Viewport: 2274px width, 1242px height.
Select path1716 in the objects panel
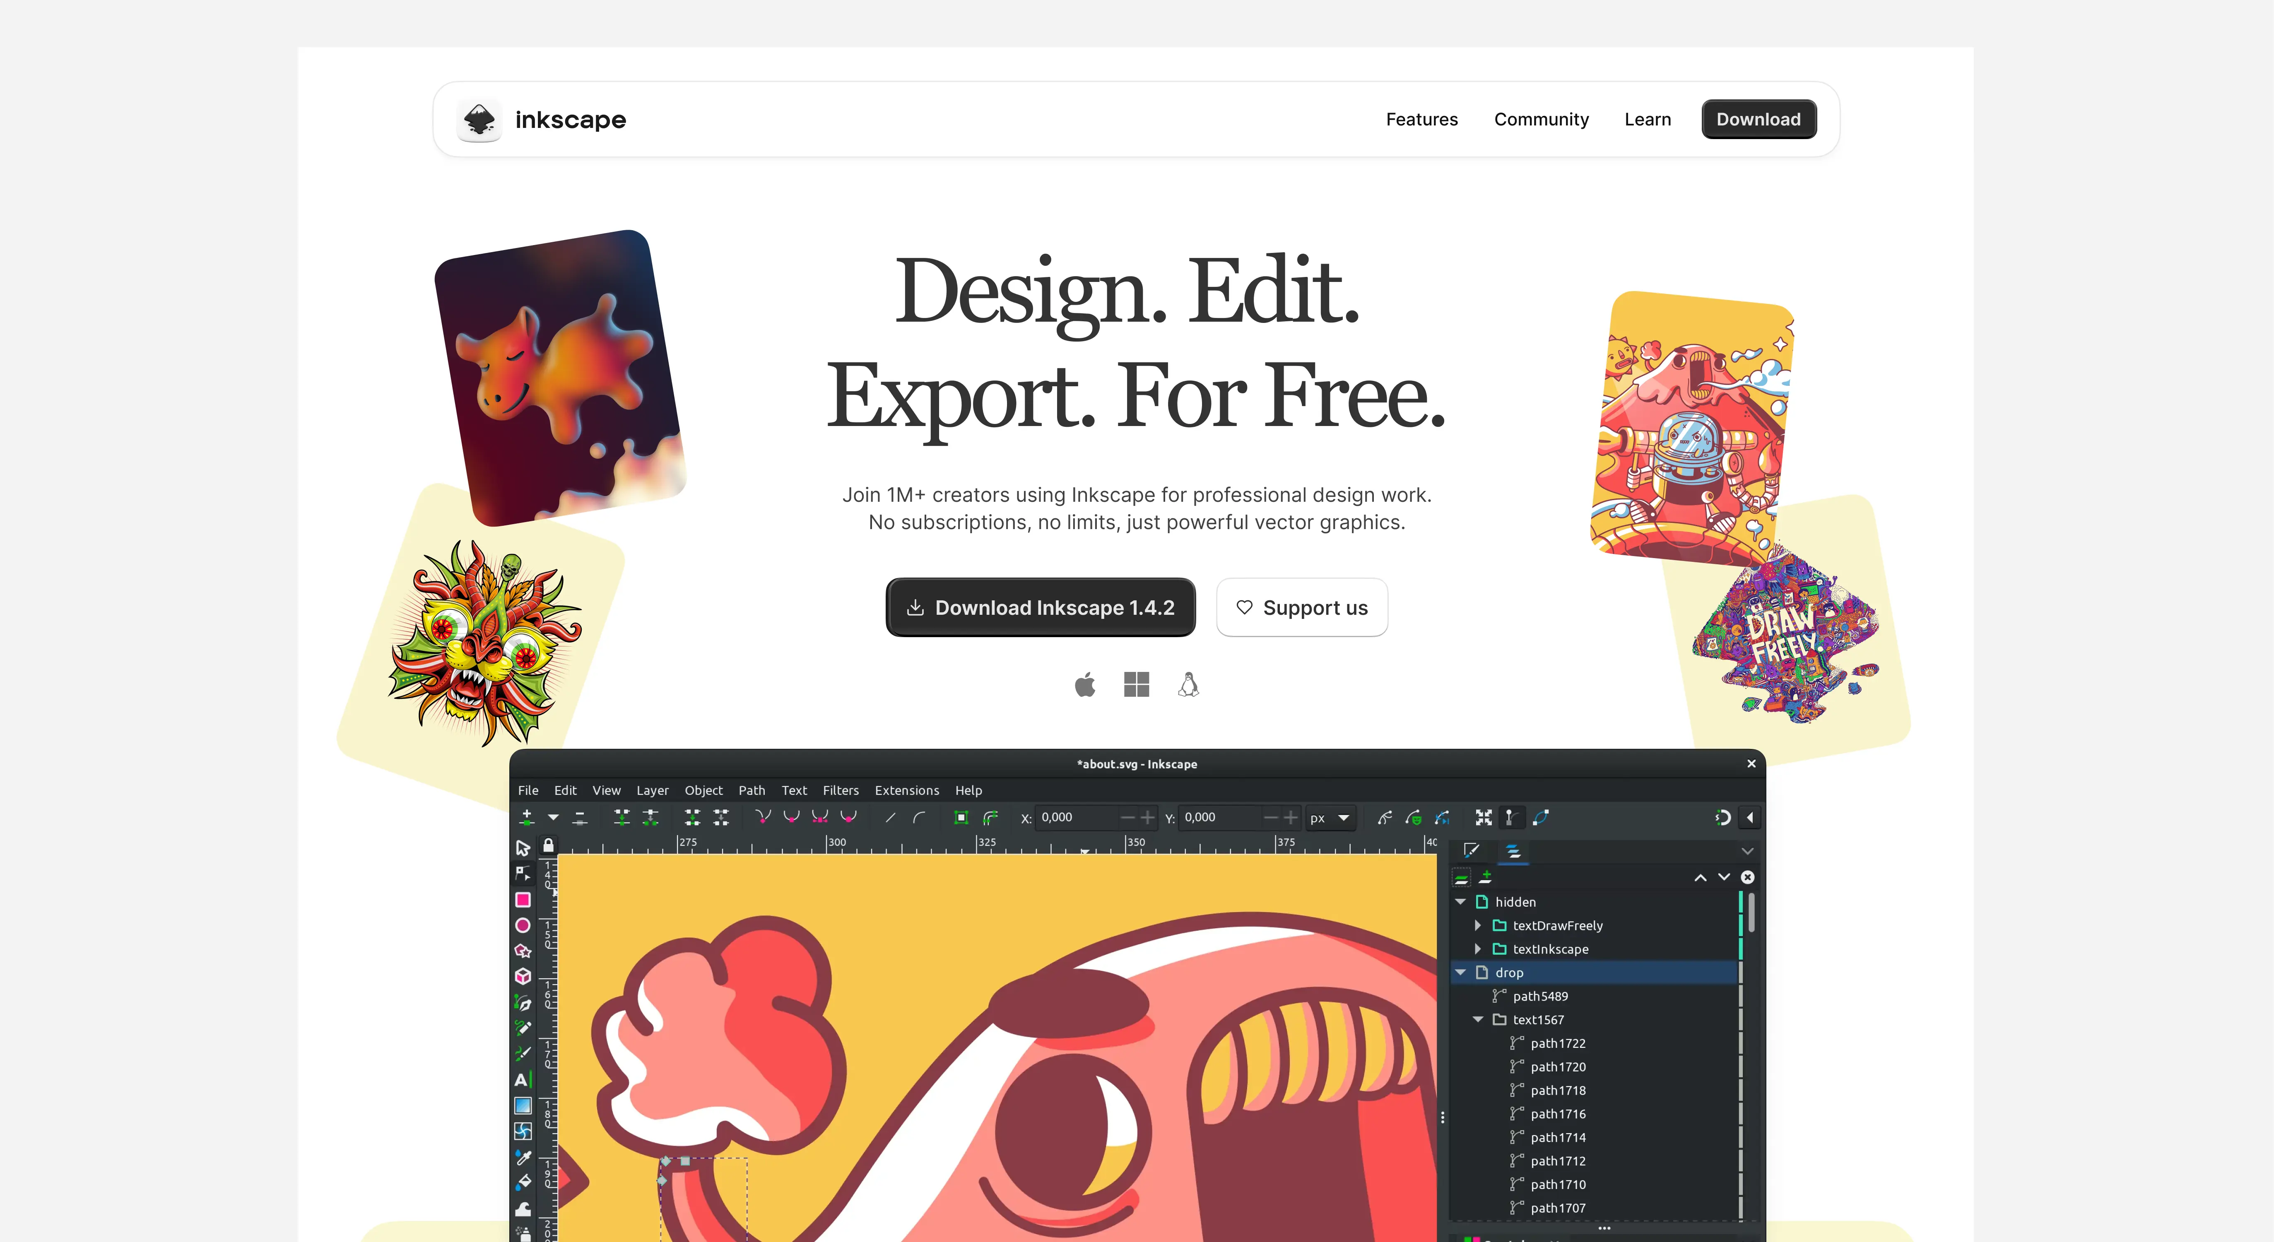[1557, 1114]
